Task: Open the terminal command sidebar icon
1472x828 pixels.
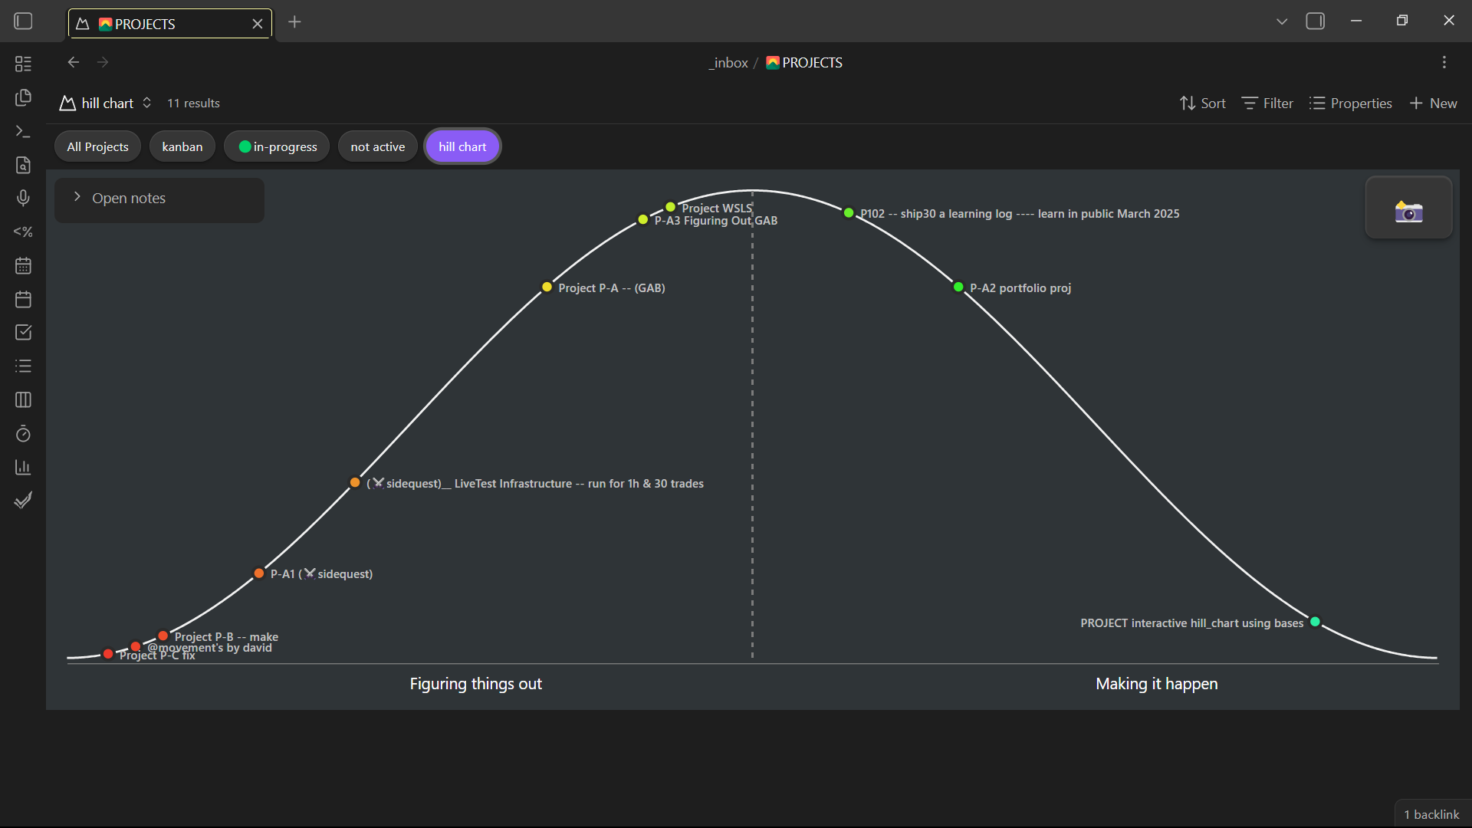Action: 23,132
